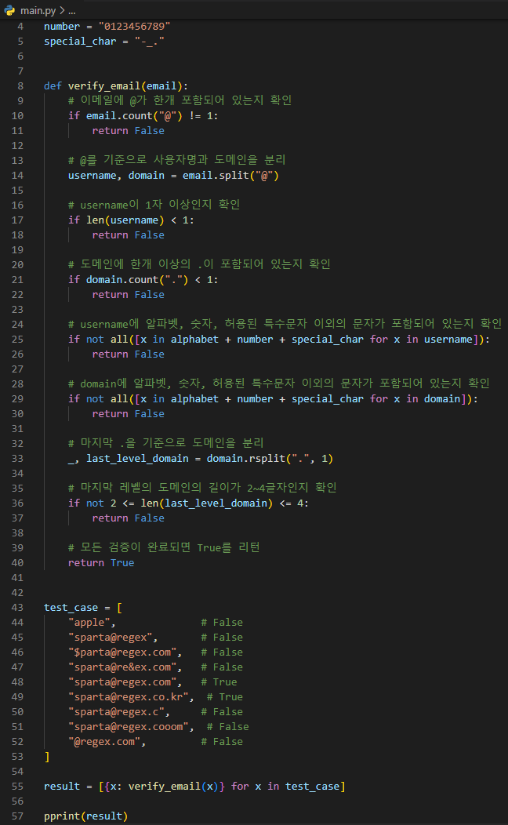Screen dimensions: 508x825
Task: Click "sparta@regex.cooom" test string
Action: 129,727
